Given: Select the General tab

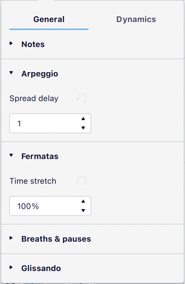Looking at the screenshot, I should point(49,19).
